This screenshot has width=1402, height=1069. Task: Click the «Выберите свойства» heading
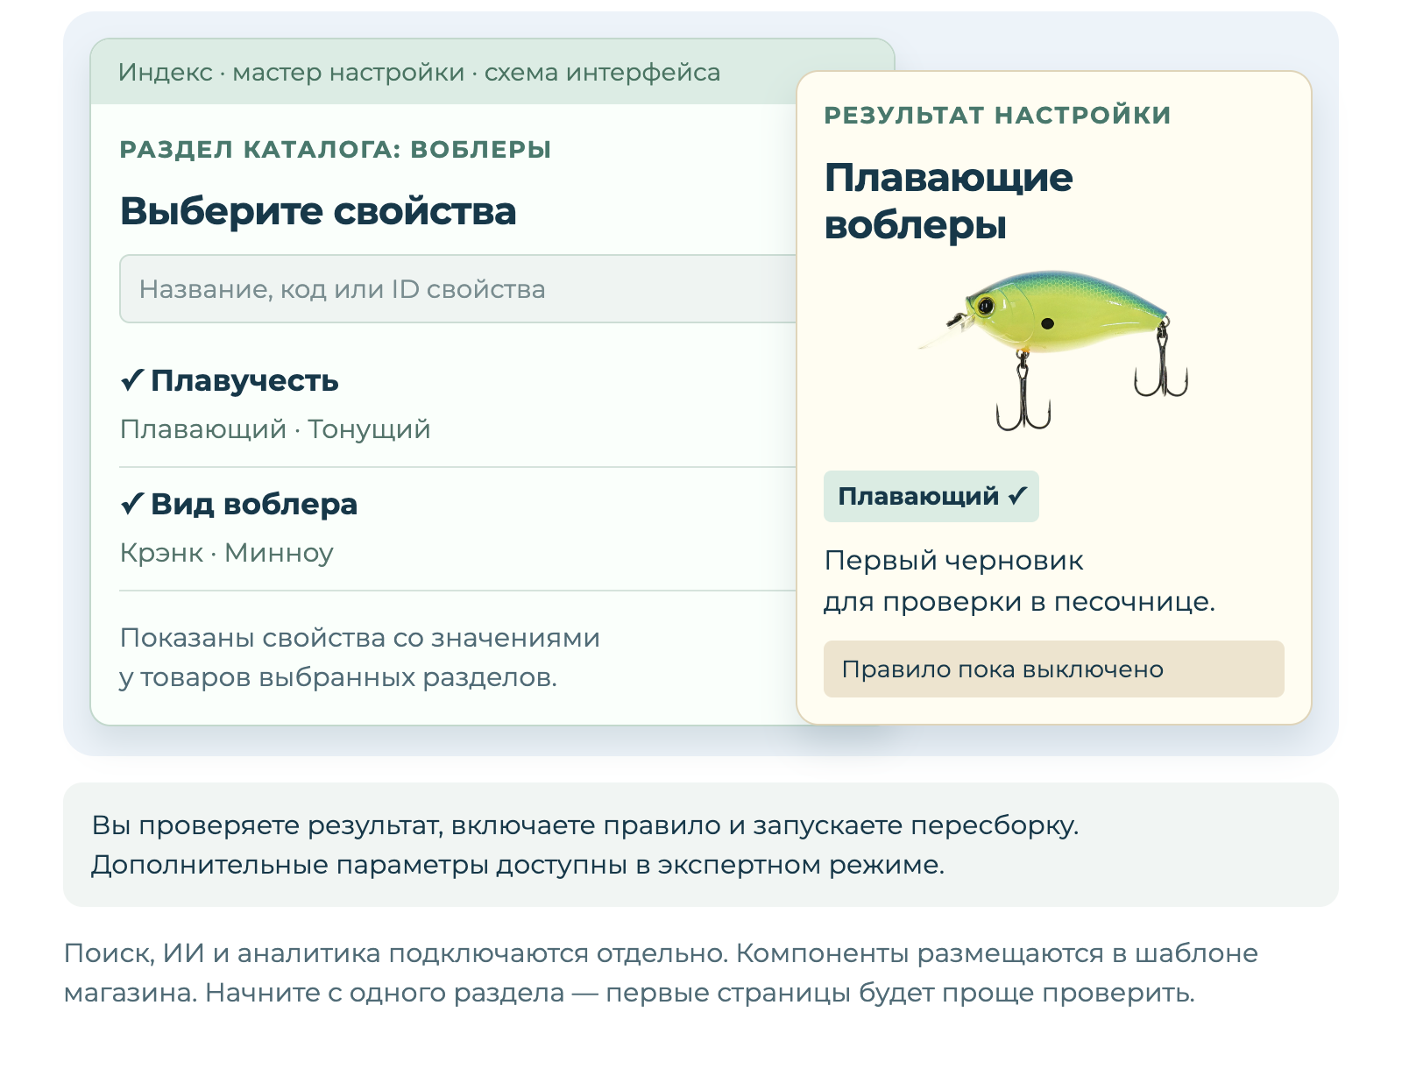318,211
